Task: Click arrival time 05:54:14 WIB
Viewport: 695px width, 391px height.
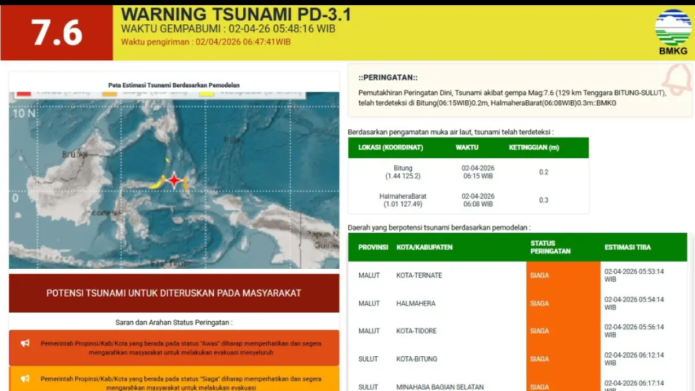Action: 634,303
